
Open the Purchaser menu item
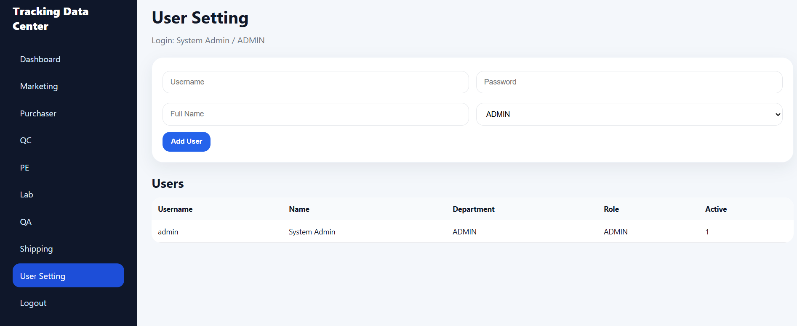[68, 113]
